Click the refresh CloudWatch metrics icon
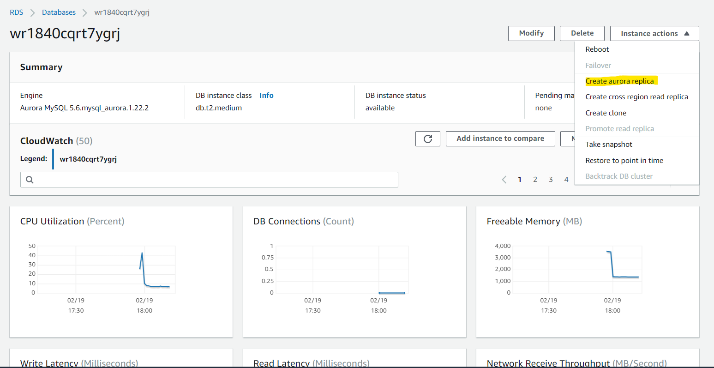 pyautogui.click(x=428, y=139)
